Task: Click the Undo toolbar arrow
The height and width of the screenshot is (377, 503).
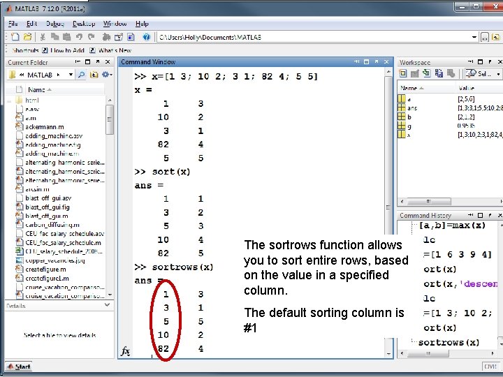Action: click(x=79, y=37)
